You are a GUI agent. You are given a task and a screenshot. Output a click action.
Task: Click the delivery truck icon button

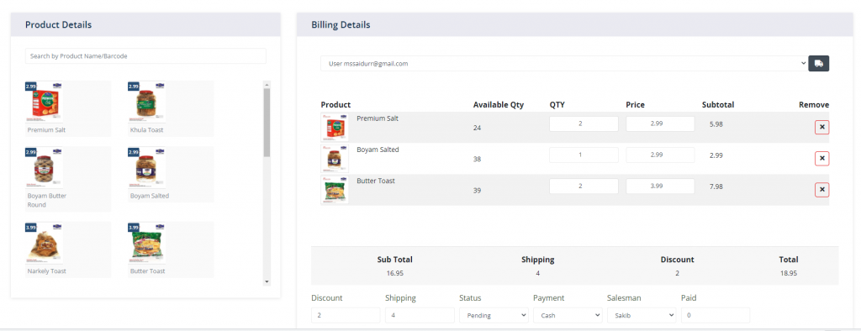818,64
